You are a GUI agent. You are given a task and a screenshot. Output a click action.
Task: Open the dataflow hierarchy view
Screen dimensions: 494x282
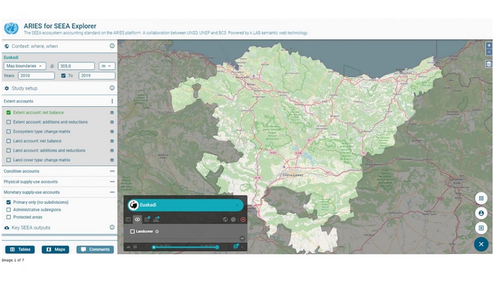coord(156,219)
